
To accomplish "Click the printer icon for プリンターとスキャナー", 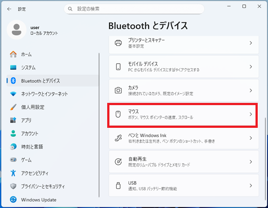I will (118, 43).
